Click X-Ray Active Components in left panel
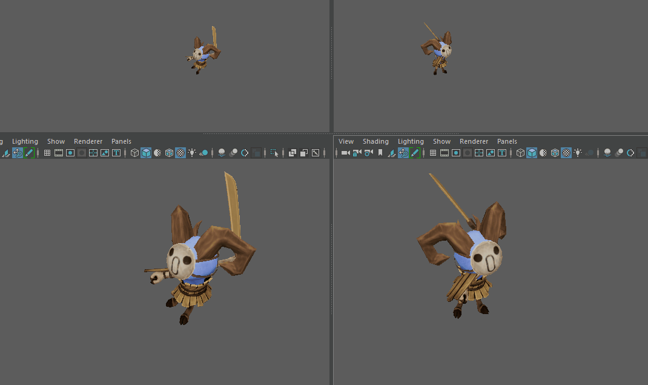This screenshot has height=385, width=648. point(304,153)
